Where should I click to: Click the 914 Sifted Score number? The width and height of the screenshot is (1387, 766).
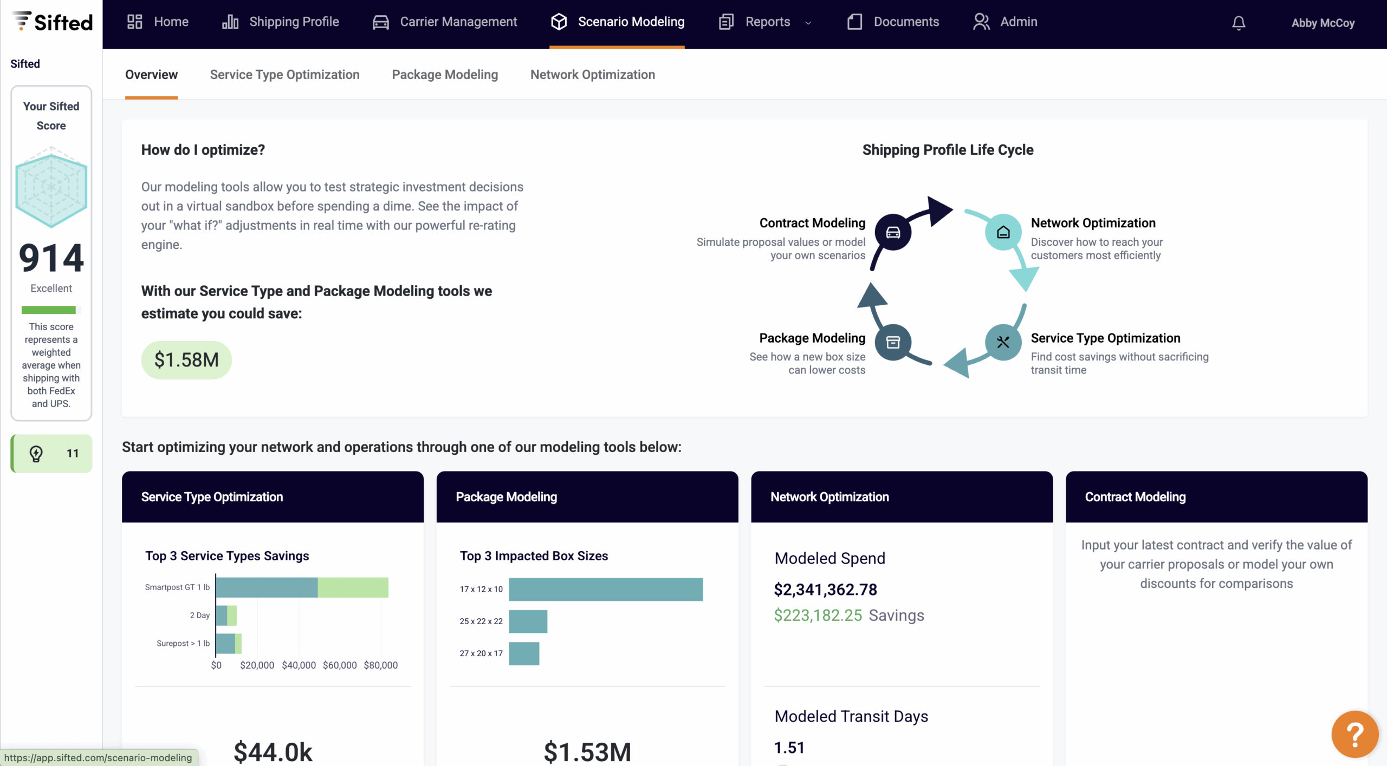51,258
